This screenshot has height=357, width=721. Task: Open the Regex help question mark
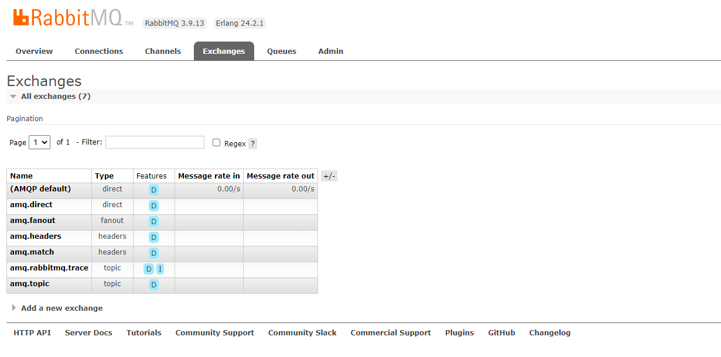tap(252, 143)
